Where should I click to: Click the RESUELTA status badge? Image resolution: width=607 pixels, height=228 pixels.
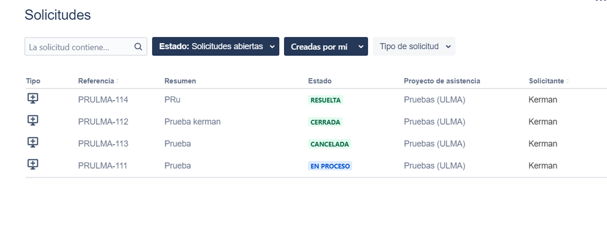point(325,100)
